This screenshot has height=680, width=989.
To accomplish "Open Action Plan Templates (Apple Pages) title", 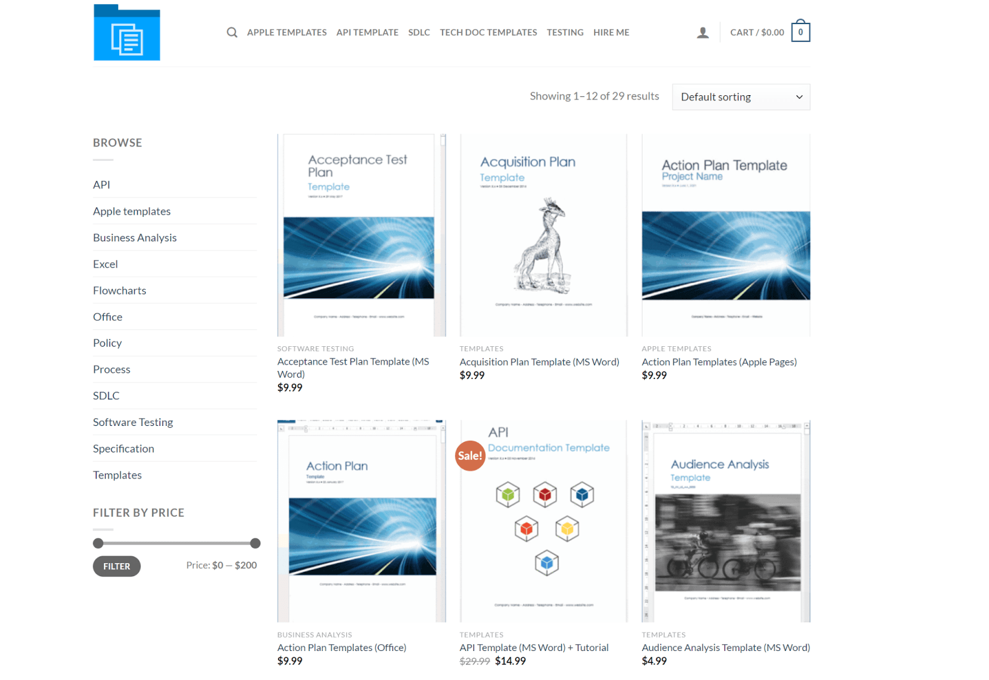I will 719,362.
